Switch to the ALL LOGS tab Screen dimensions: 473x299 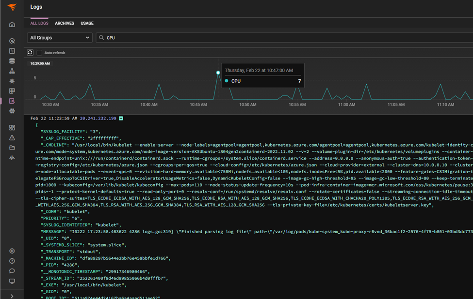39,23
